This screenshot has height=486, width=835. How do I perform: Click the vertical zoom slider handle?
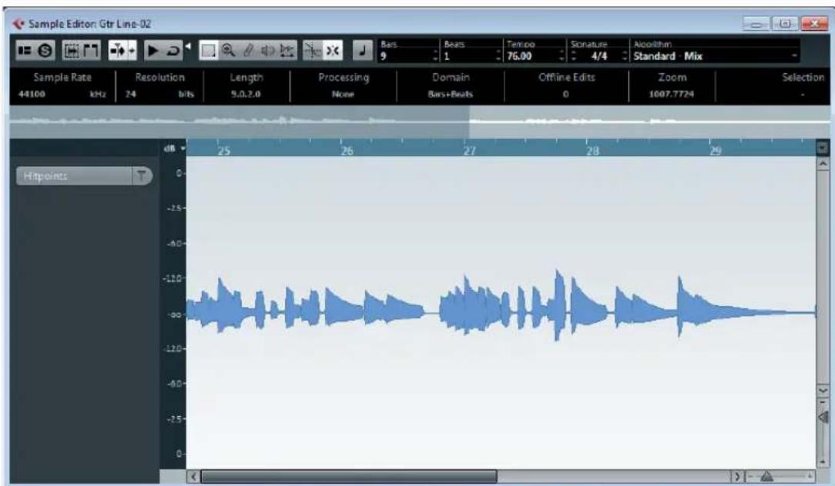coord(823,417)
